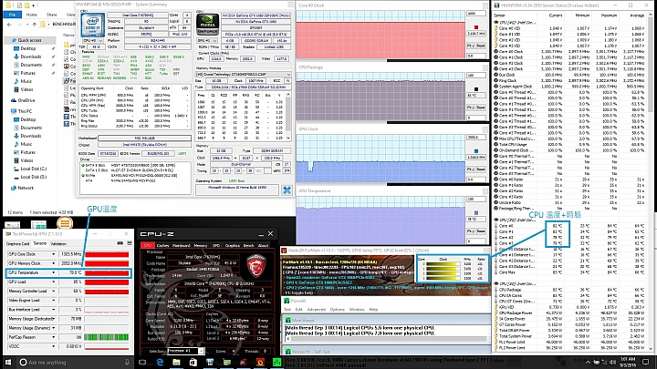The image size is (657, 369).
Task: Click Fit y button on Core #0 Clock graph
Action: (x=471, y=46)
